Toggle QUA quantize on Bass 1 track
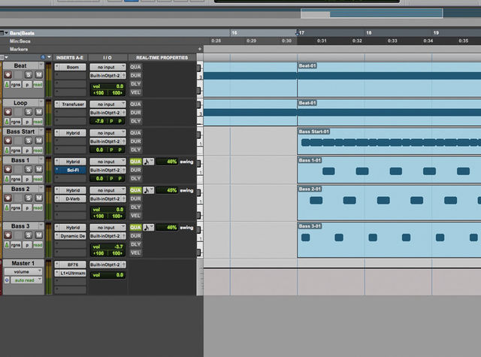Viewport: 481px width, 357px height. coord(135,162)
